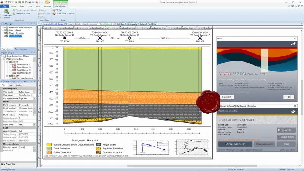Screen dimensions: 304x171
Task: Click South Barrow 17 log icon in Object Manager
Action: coord(15,64)
